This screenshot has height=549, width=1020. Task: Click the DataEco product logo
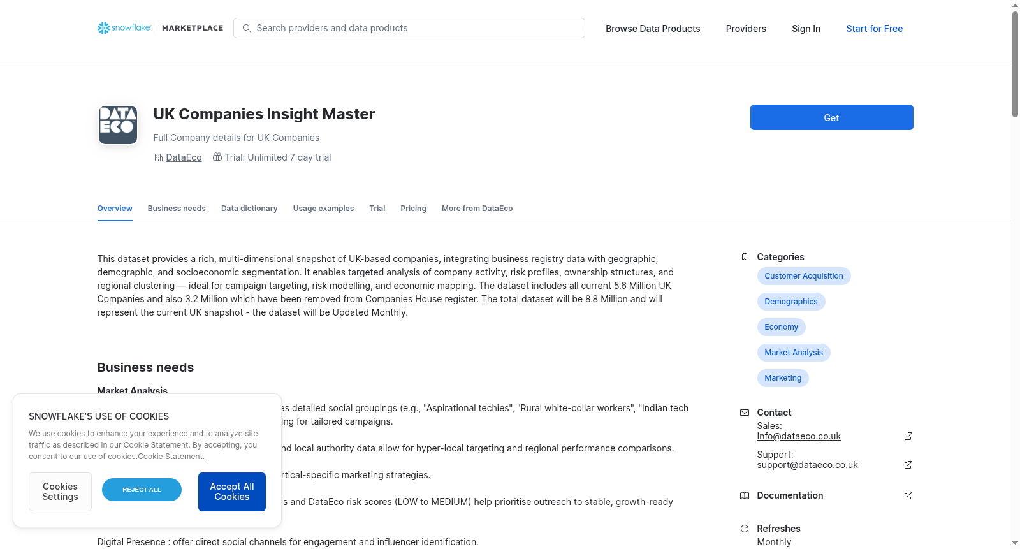118,125
